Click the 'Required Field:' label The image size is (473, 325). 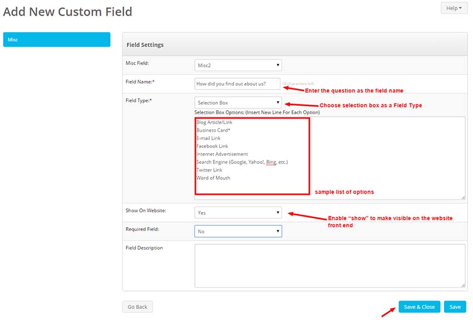coord(142,229)
